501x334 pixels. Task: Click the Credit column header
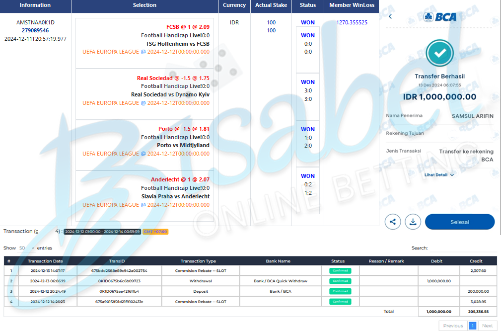[476, 261]
